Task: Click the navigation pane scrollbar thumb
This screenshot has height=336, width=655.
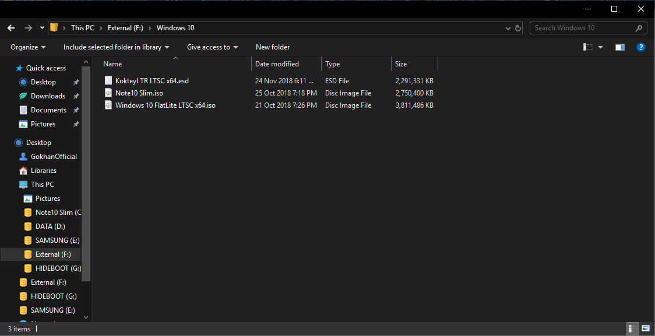Action: pyautogui.click(x=86, y=173)
